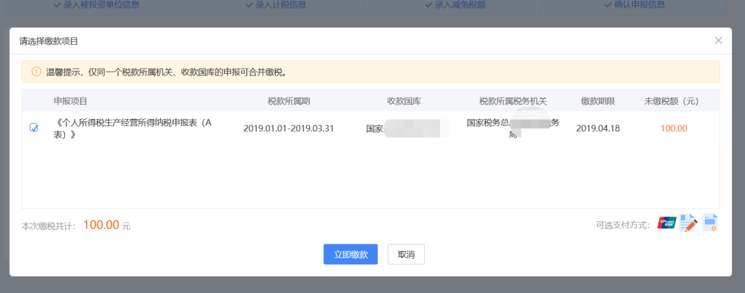This screenshot has width=745, height=293.
Task: Toggle the checkbox for 个人所得税生产经营所得纳税申报表
Action: coord(34,128)
